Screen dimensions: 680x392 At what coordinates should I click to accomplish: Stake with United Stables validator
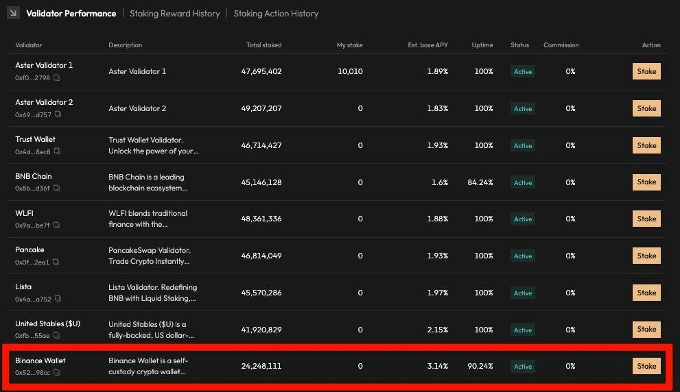[x=646, y=329]
